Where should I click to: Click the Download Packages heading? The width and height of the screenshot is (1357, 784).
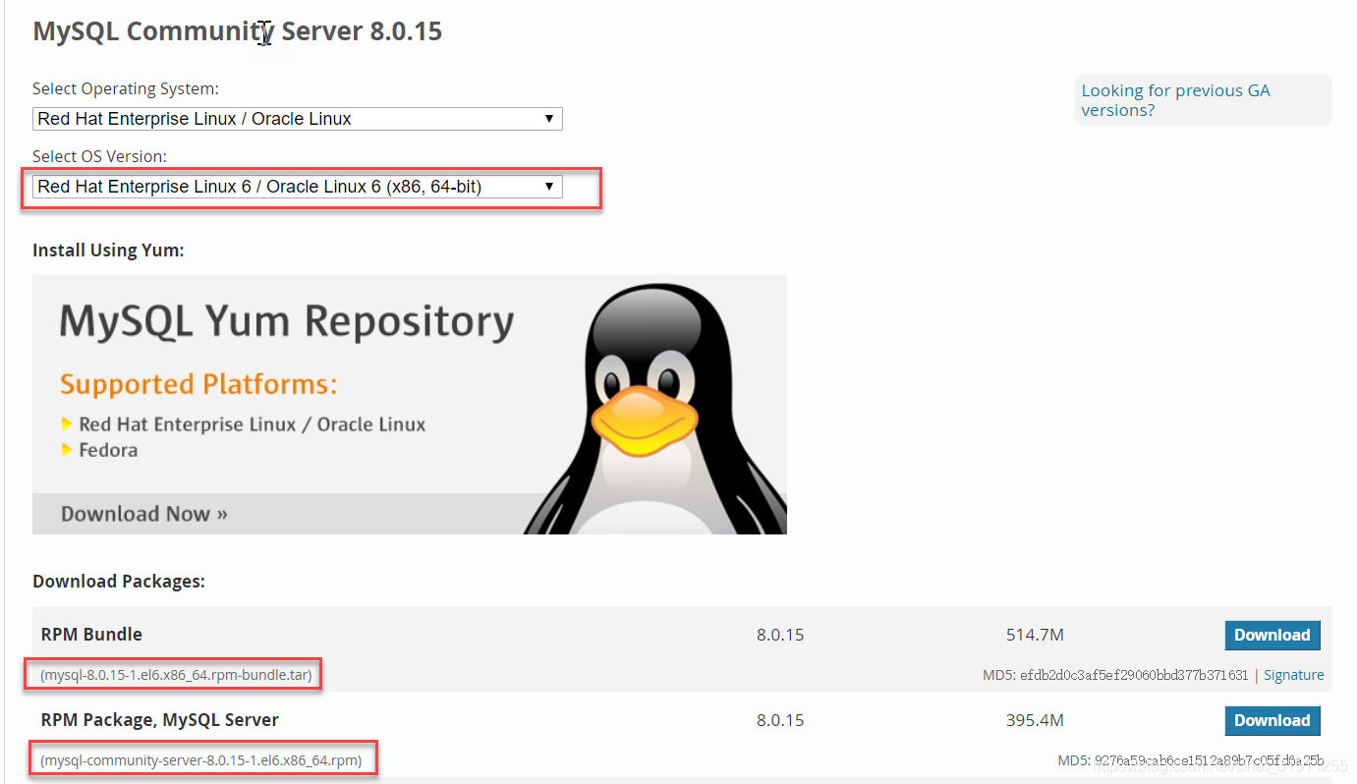119,582
